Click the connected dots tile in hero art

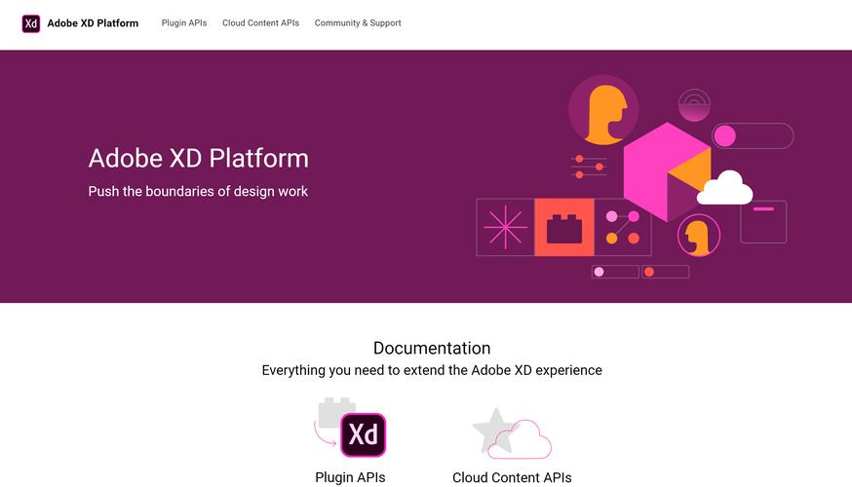[623, 227]
